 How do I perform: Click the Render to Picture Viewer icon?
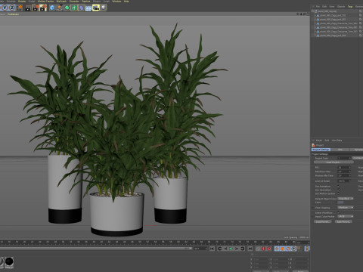36,8
